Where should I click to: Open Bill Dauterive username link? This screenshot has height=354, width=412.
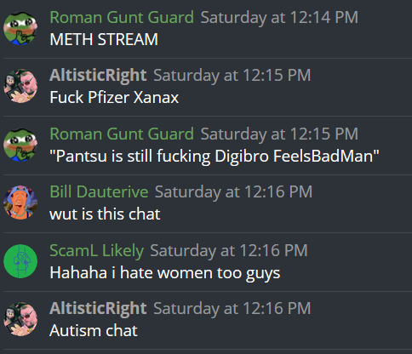[x=99, y=191]
